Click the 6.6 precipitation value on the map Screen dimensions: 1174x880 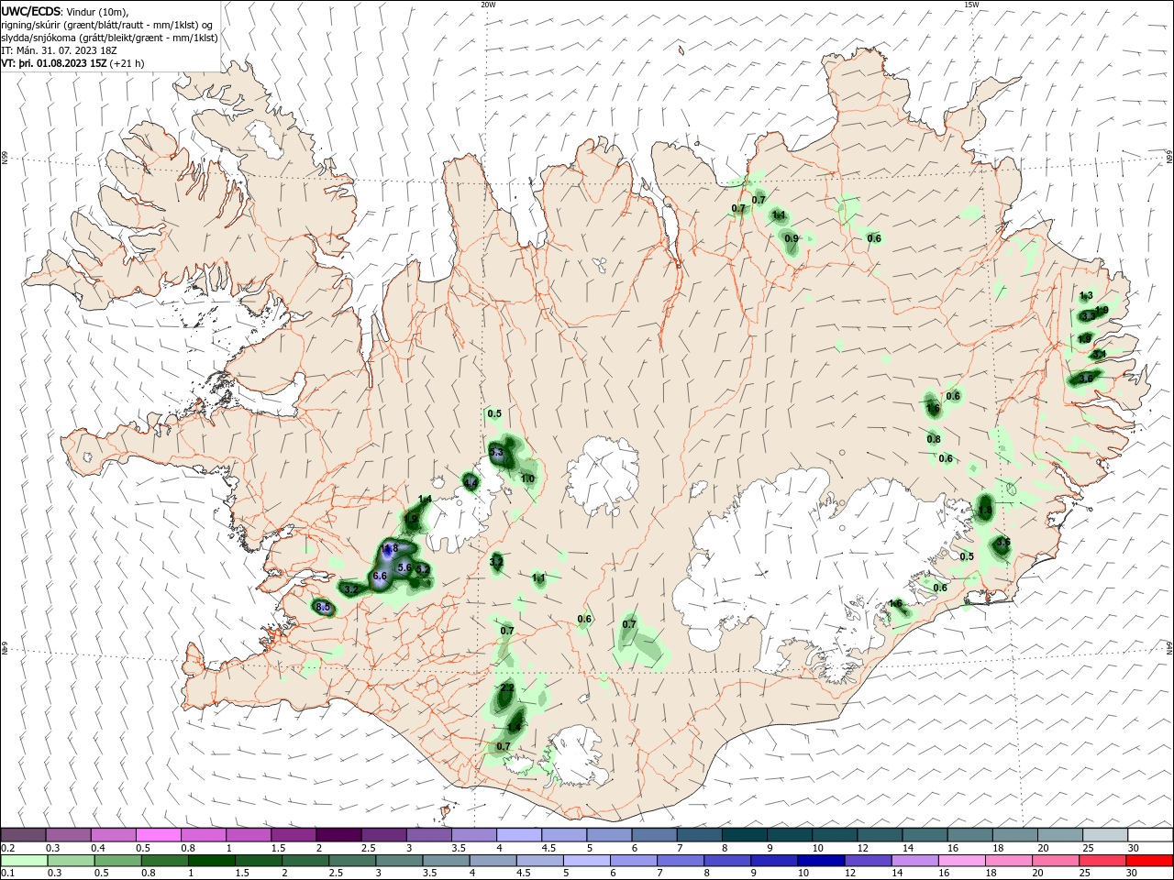[x=380, y=576]
